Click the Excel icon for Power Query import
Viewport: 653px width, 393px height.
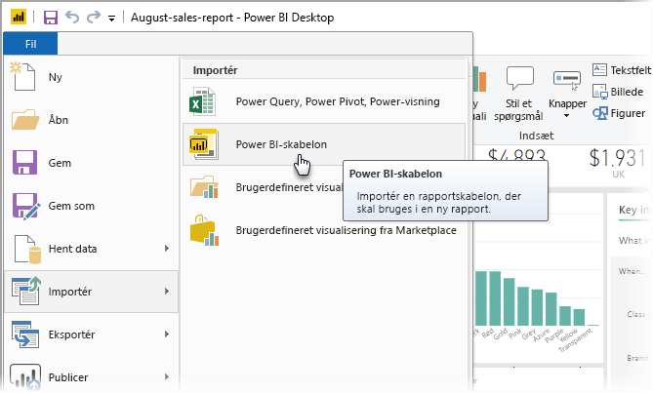202,101
